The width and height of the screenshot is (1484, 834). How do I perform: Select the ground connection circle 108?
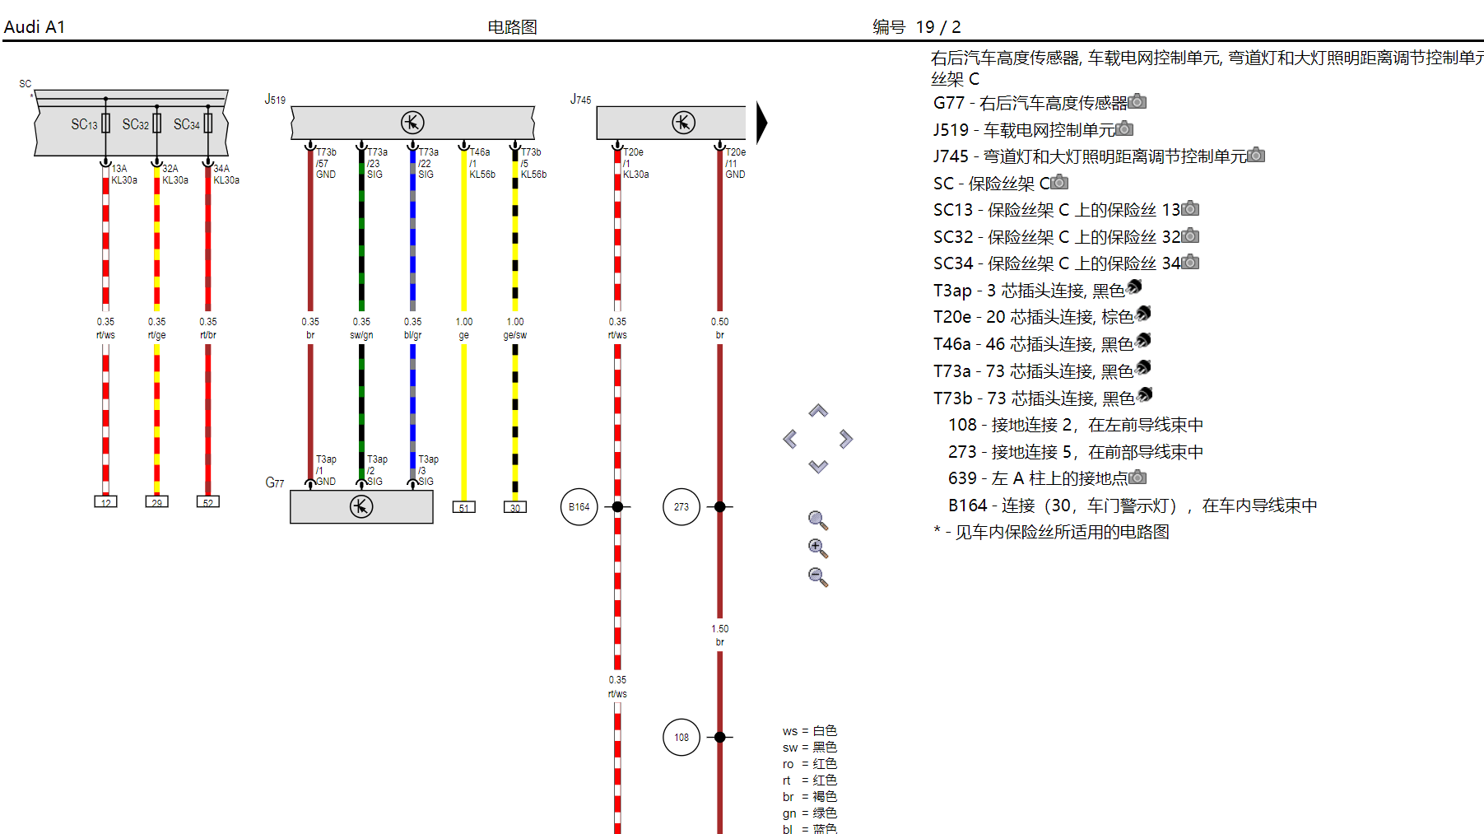[x=682, y=737]
